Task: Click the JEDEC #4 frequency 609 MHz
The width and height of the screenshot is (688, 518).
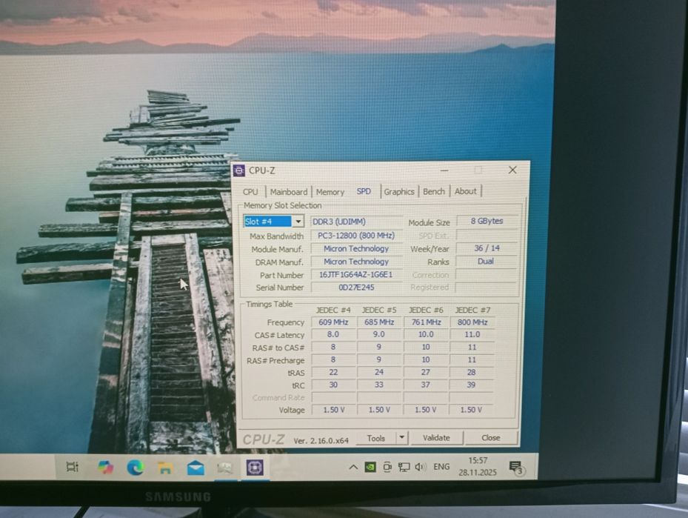Action: tap(333, 322)
